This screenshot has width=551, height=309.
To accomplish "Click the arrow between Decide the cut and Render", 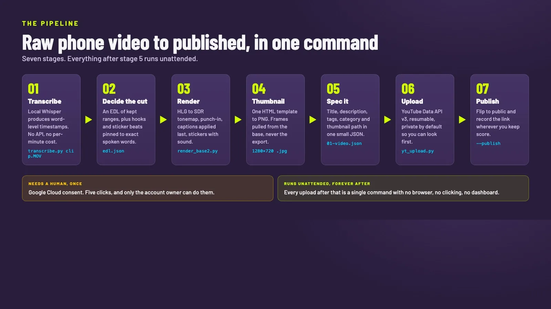I will tap(164, 119).
